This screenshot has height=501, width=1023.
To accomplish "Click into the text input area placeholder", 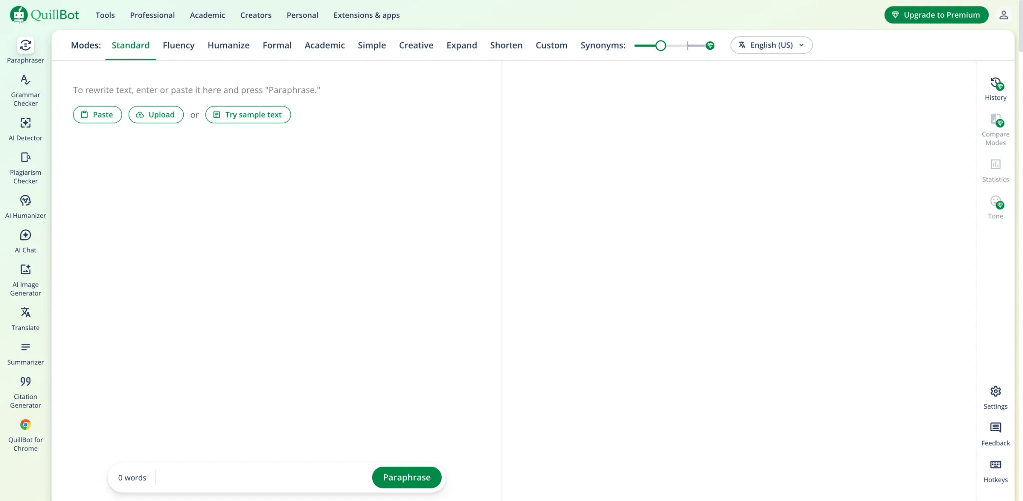I will pyautogui.click(x=196, y=90).
